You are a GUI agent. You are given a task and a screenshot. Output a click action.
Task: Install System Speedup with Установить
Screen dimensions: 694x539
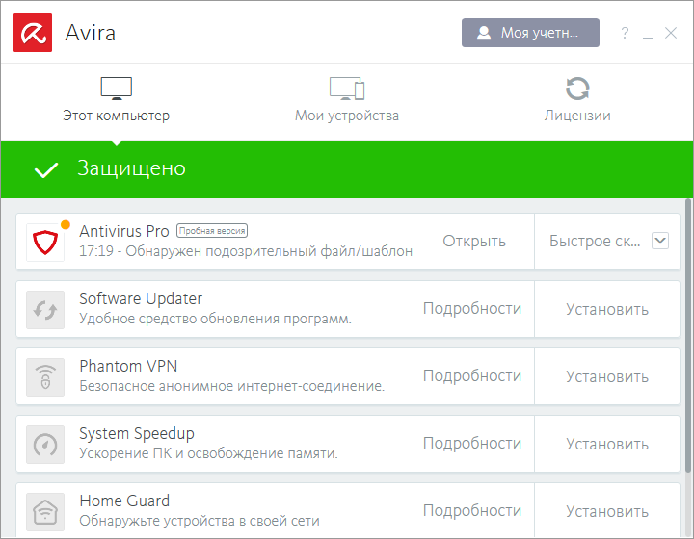[x=607, y=444]
